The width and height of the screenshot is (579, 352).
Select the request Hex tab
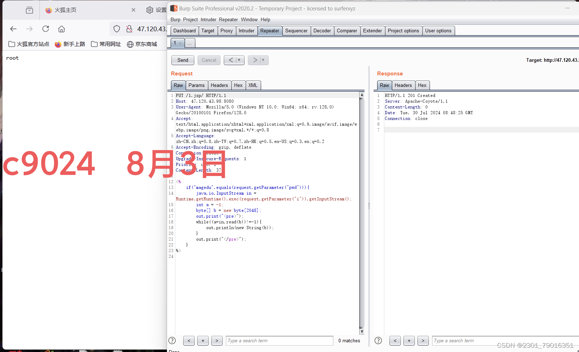coord(238,85)
